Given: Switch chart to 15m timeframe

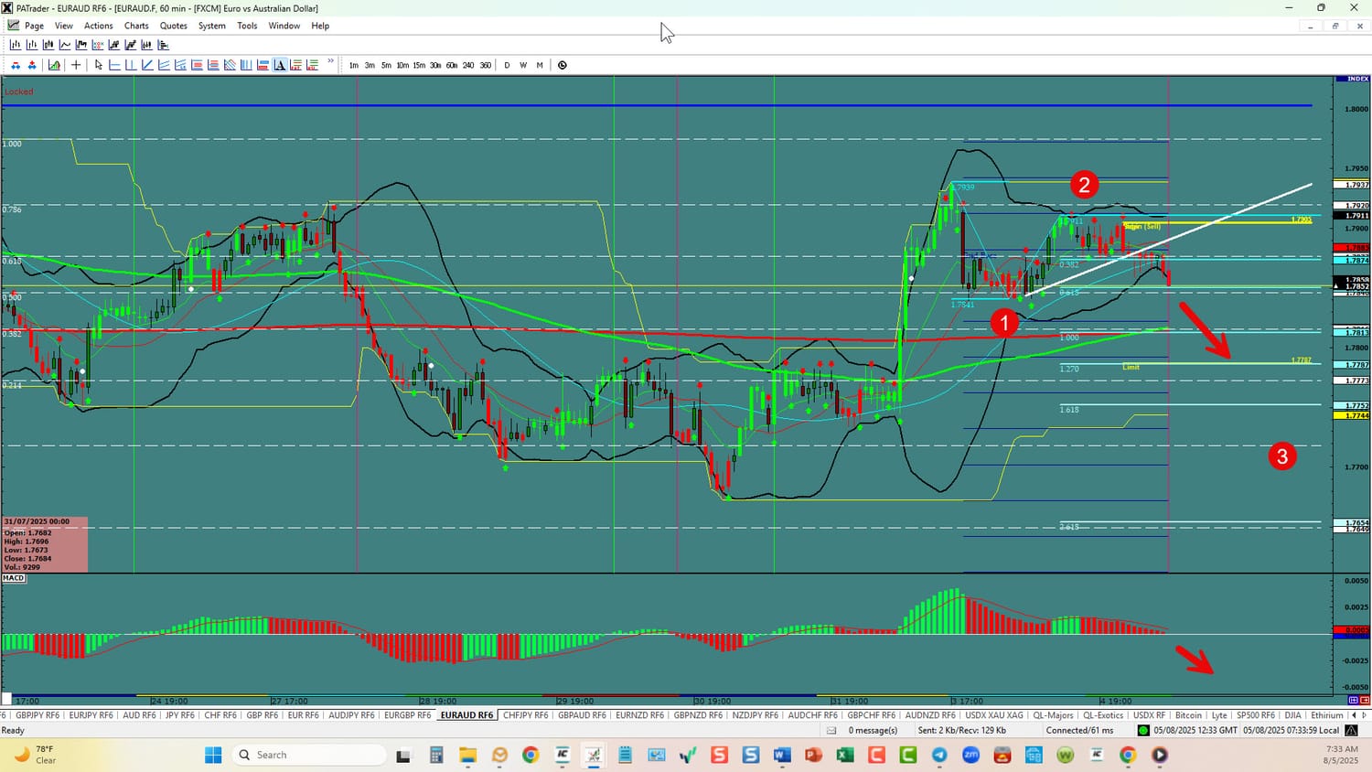Looking at the screenshot, I should tap(419, 65).
